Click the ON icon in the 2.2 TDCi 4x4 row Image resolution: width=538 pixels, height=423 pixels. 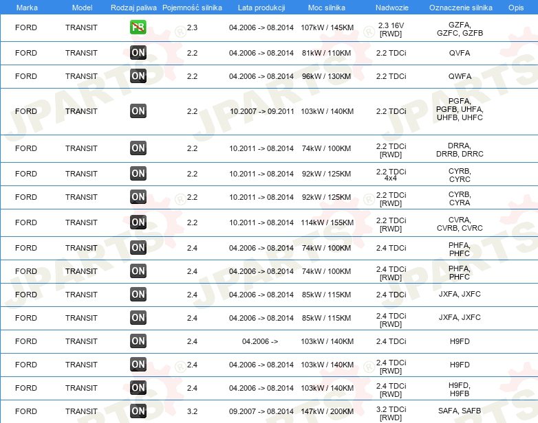[x=138, y=173]
